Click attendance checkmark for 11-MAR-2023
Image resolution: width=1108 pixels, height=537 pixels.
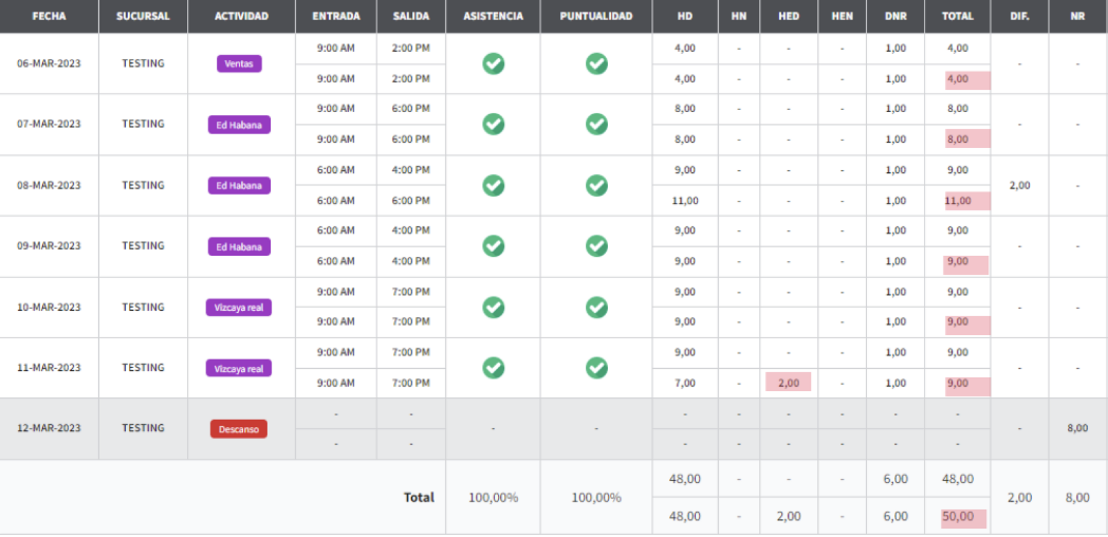pos(493,368)
